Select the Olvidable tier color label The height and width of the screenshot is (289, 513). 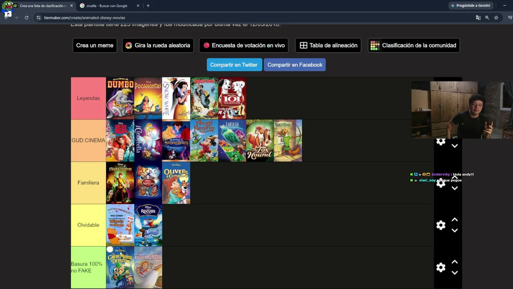[88, 225]
